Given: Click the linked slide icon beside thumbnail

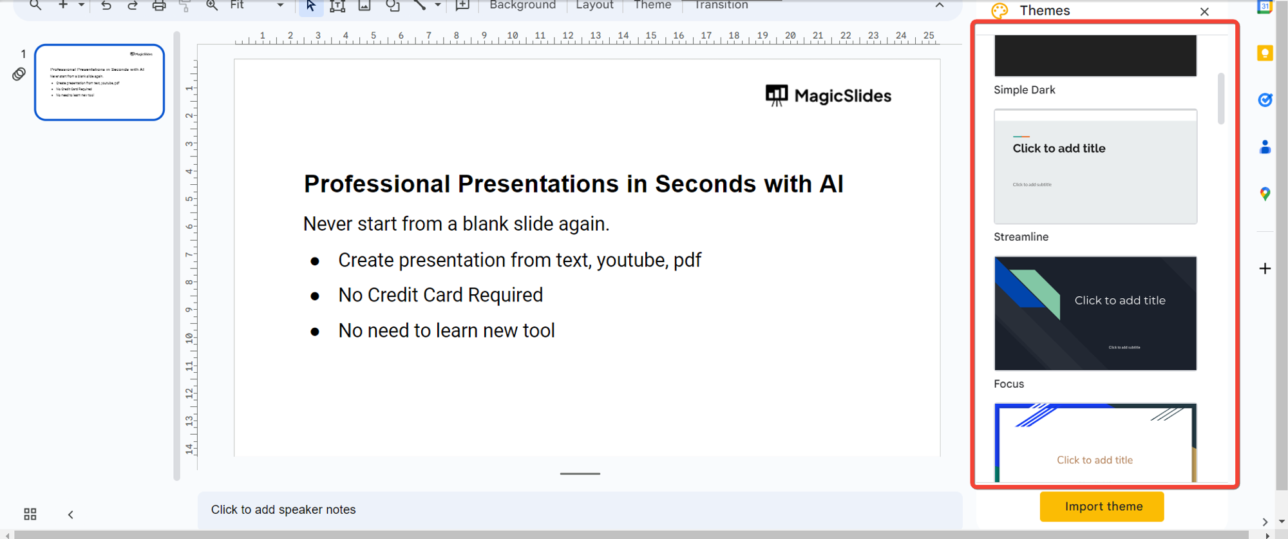Looking at the screenshot, I should [19, 74].
